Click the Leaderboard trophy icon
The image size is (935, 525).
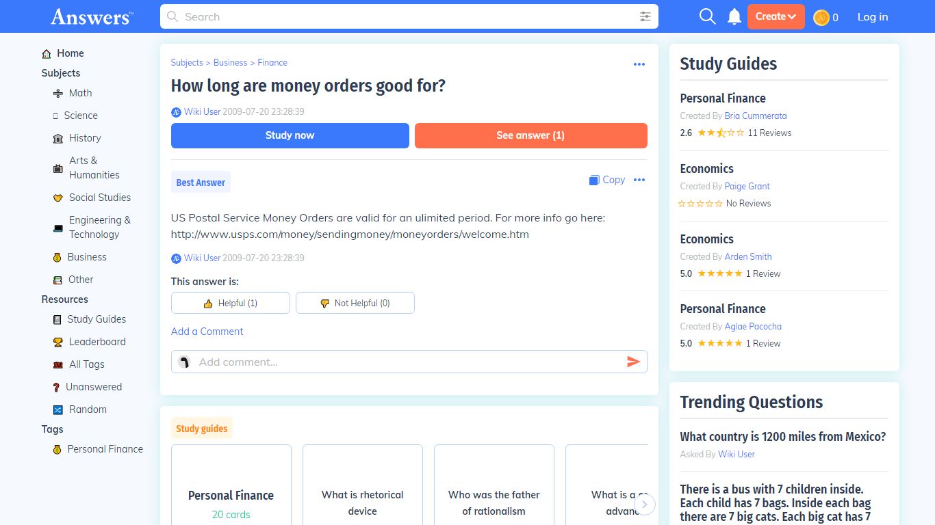[58, 342]
